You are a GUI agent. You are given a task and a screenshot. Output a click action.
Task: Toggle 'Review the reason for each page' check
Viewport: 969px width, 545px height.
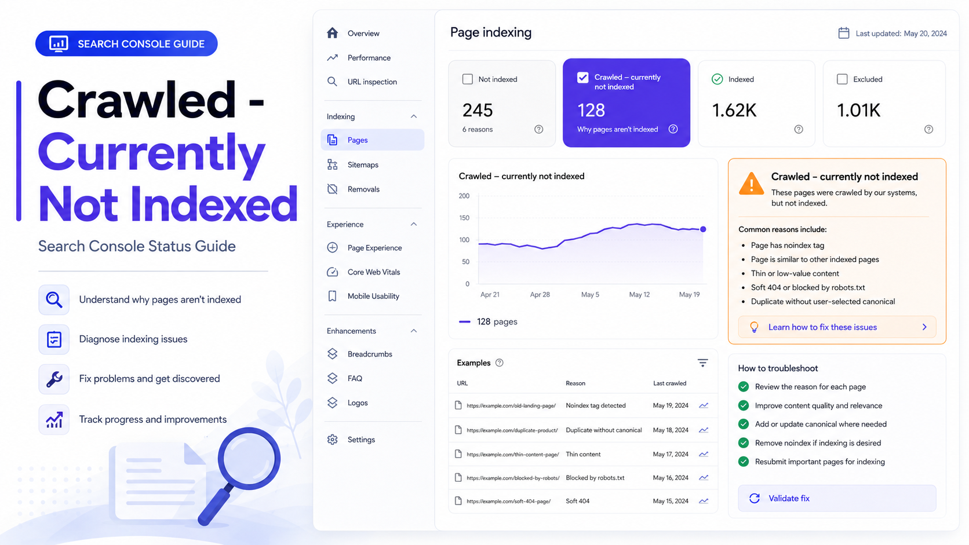tap(744, 387)
